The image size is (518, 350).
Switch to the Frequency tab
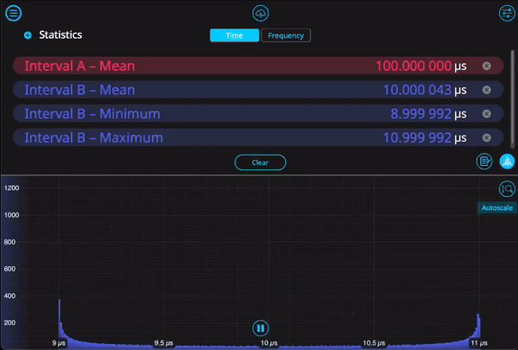286,35
